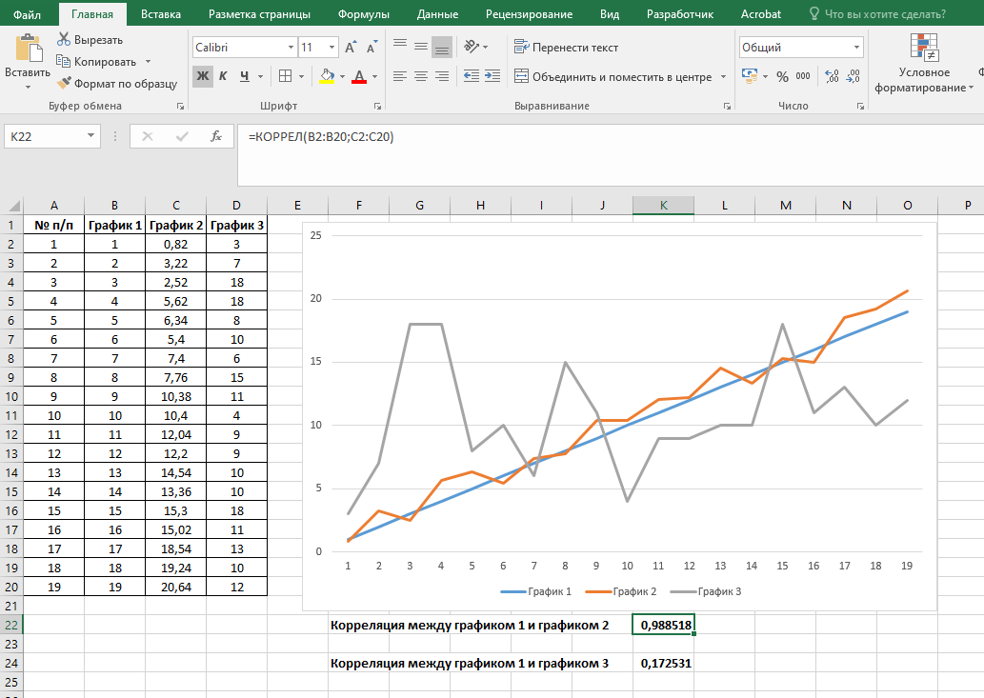
Task: Switch to Вставка tab
Action: pos(161,13)
